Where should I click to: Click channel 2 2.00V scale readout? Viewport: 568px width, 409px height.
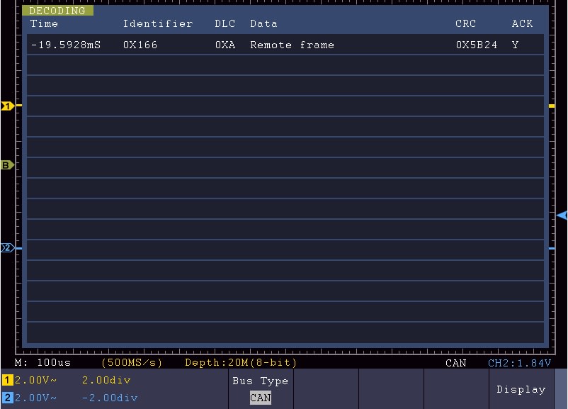coord(36,398)
